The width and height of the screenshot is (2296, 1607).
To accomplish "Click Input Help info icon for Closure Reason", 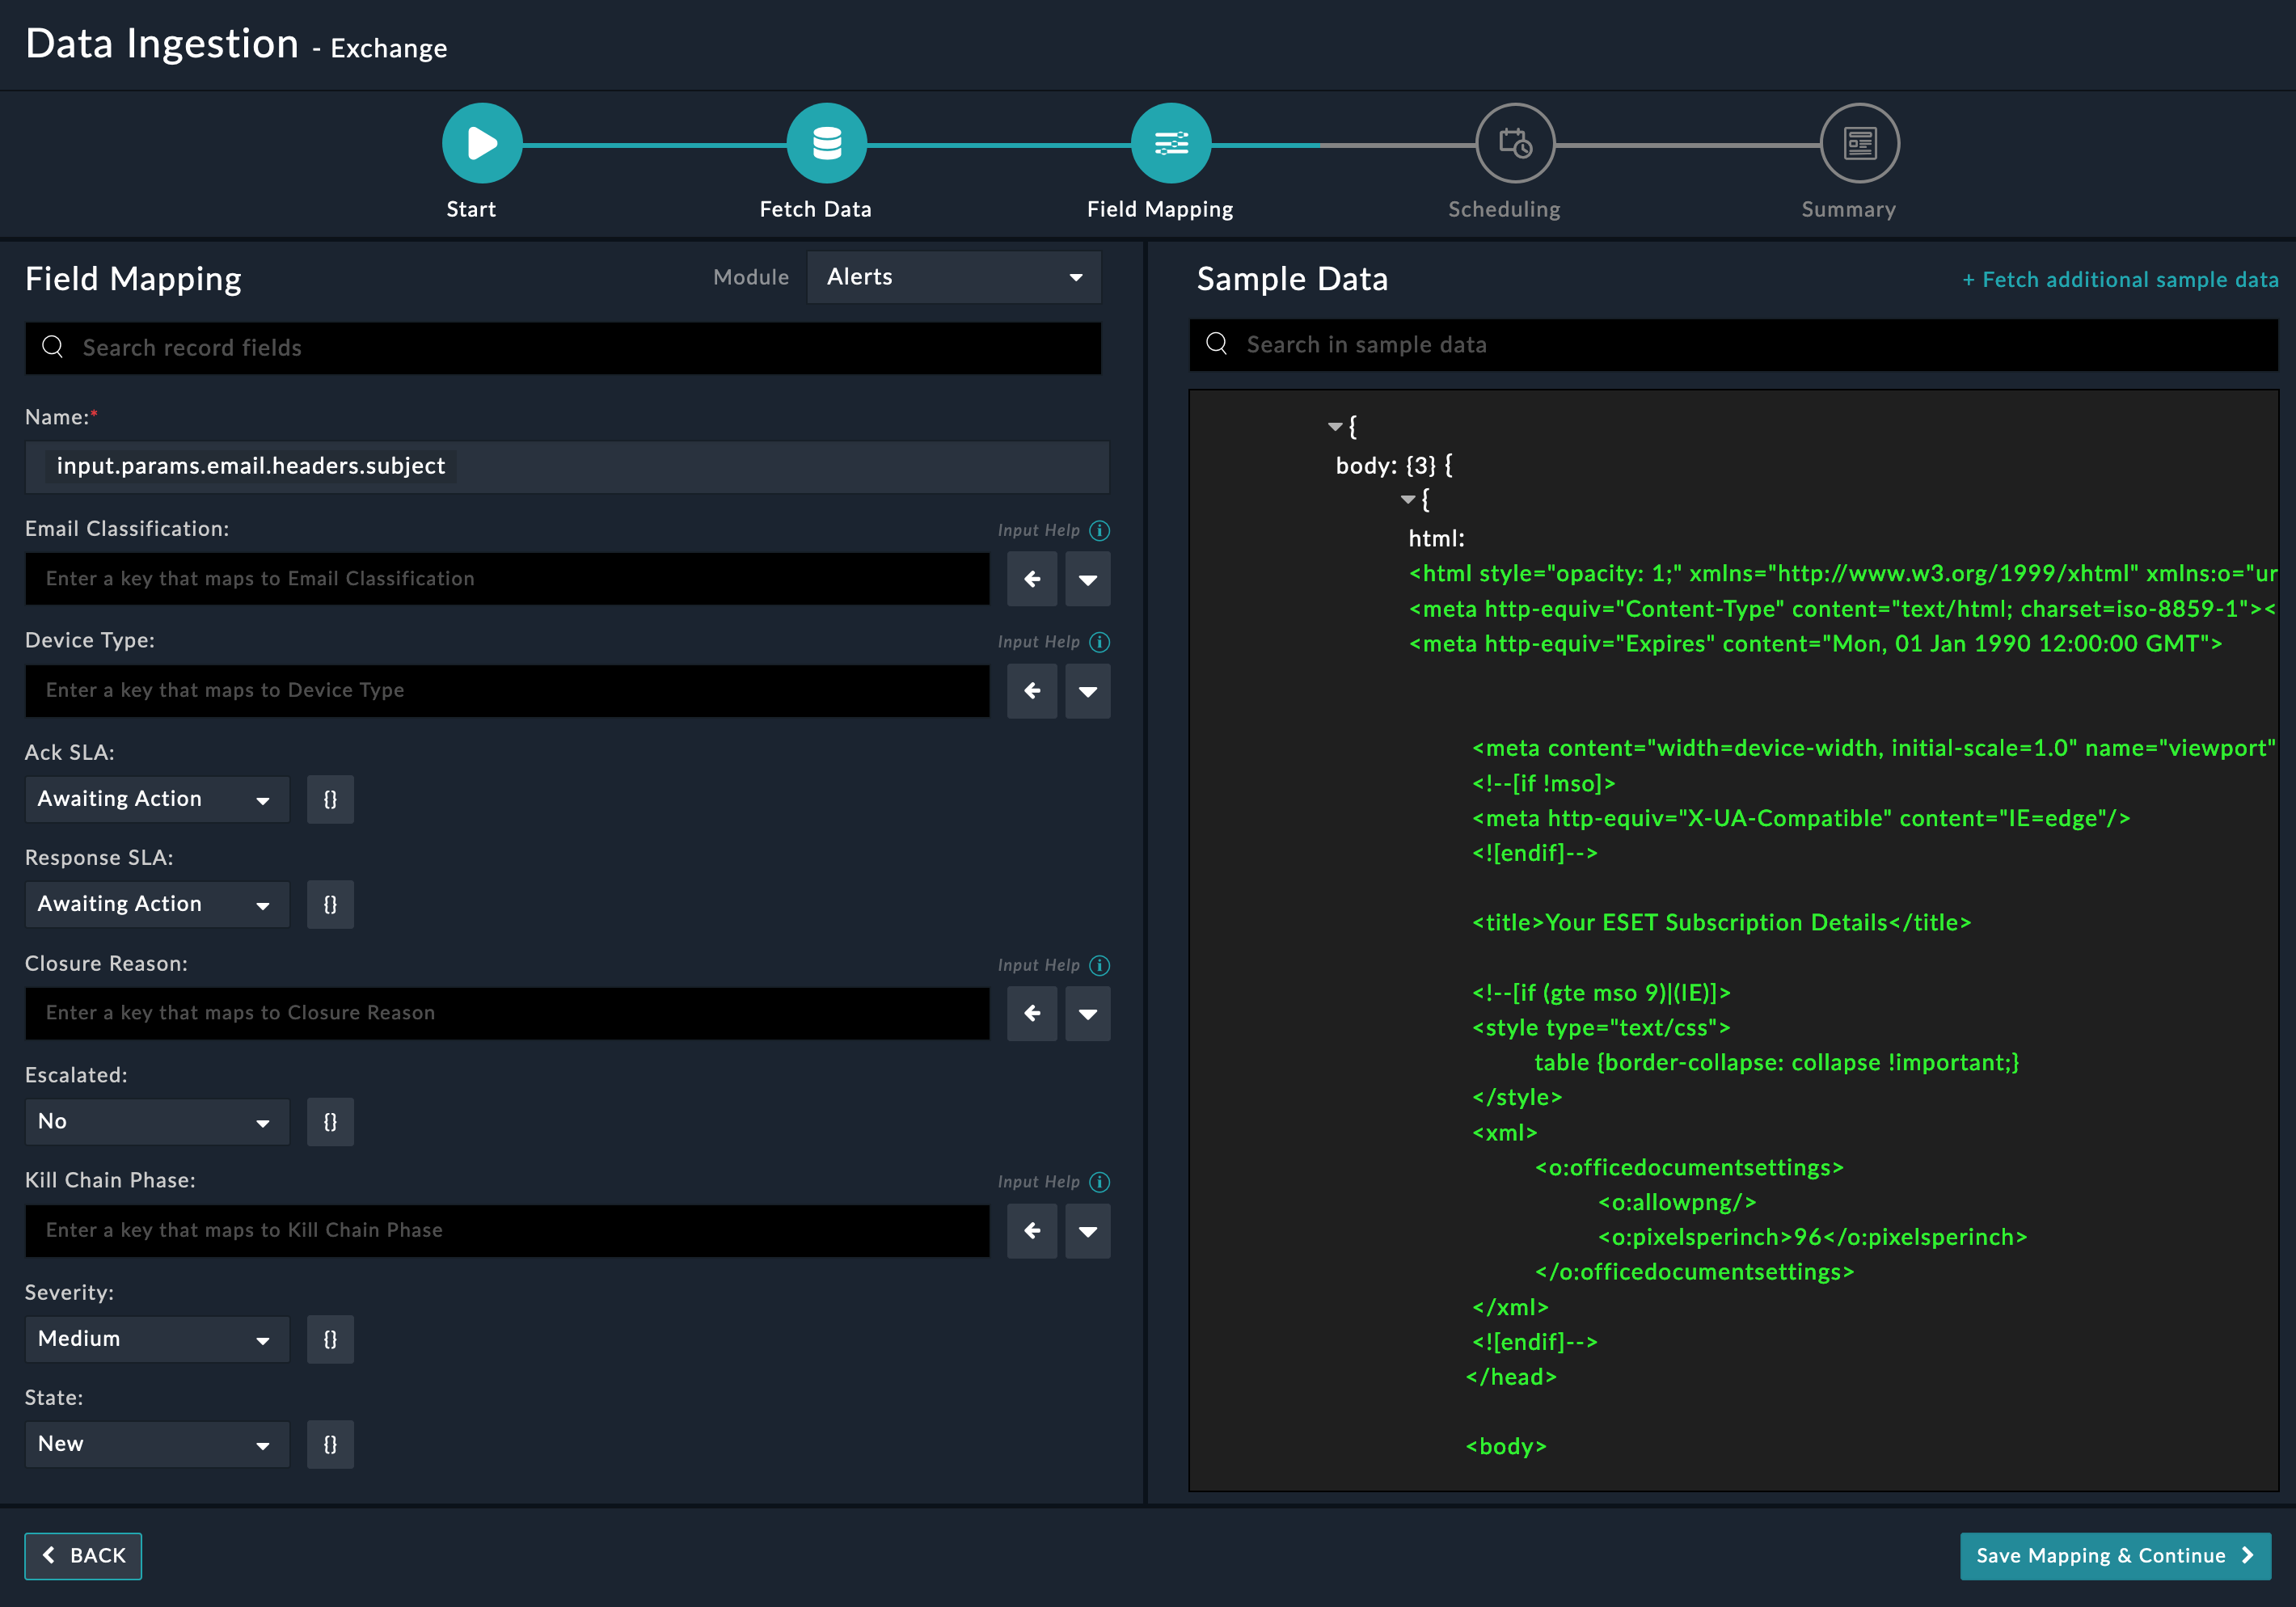I will click(x=1099, y=965).
